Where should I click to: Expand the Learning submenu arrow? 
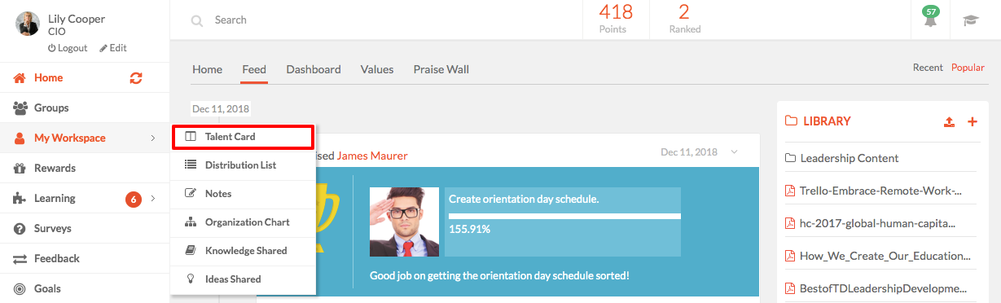[x=152, y=199]
